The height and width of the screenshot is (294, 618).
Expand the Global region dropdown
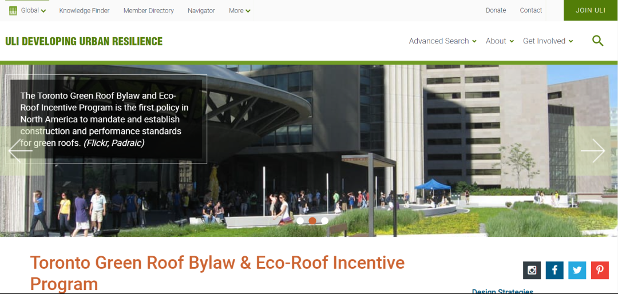(34, 11)
